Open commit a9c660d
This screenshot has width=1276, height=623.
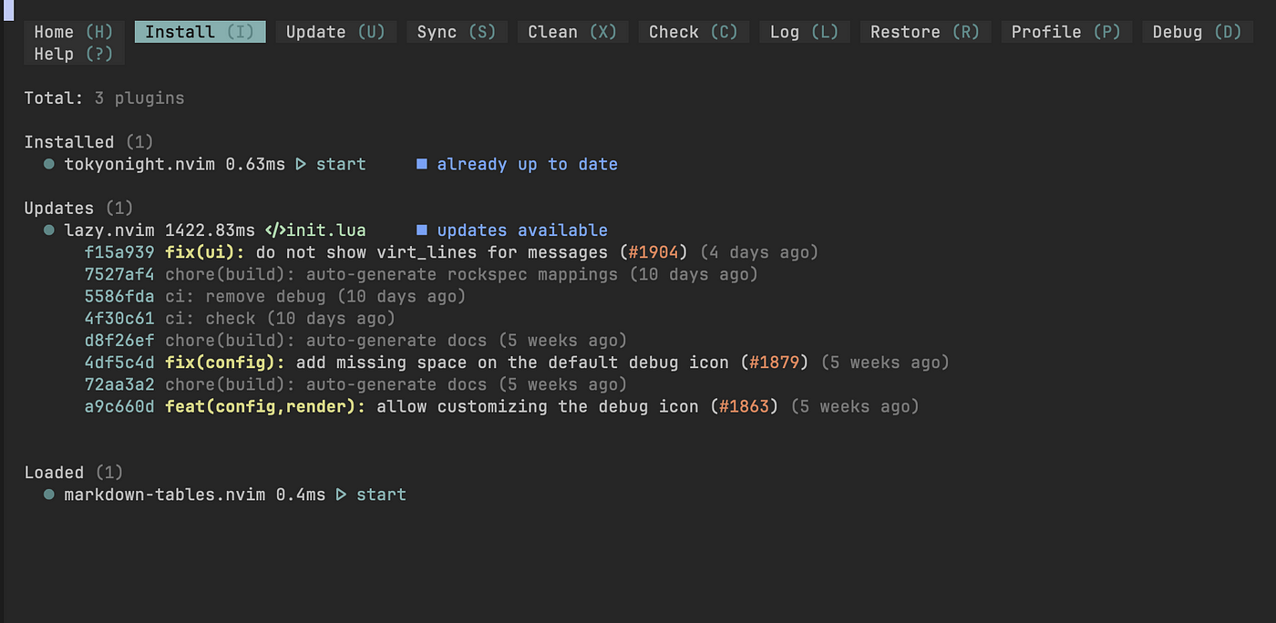point(119,406)
